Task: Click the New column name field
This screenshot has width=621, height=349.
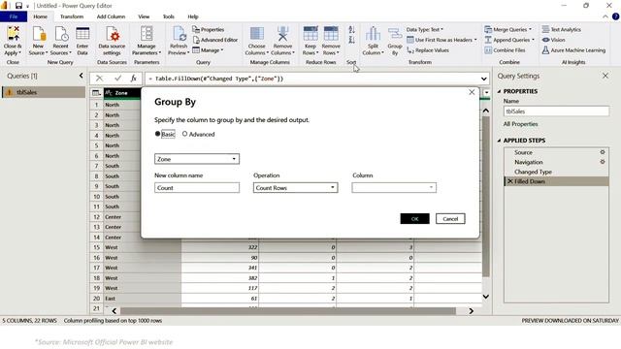Action: pyautogui.click(x=197, y=187)
